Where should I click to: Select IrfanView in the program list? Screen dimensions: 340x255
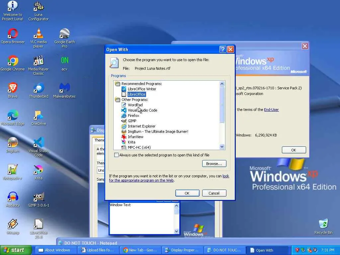(135, 137)
